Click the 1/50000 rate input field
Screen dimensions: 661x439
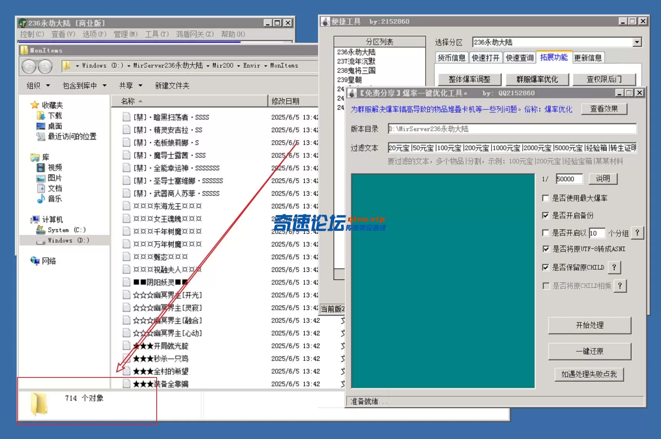point(569,179)
